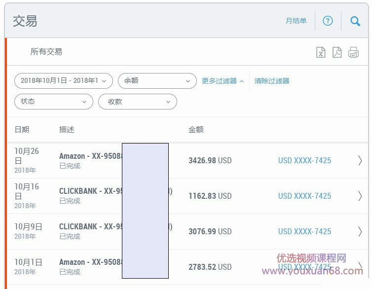Export transactions to Excel file icon
The height and width of the screenshot is (289, 372).
coord(321,52)
